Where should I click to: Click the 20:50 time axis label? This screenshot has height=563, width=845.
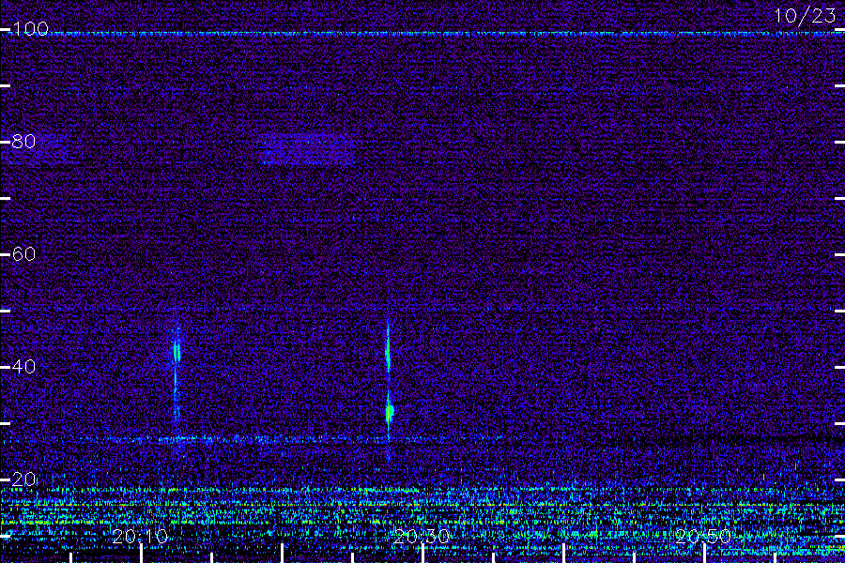703,537
